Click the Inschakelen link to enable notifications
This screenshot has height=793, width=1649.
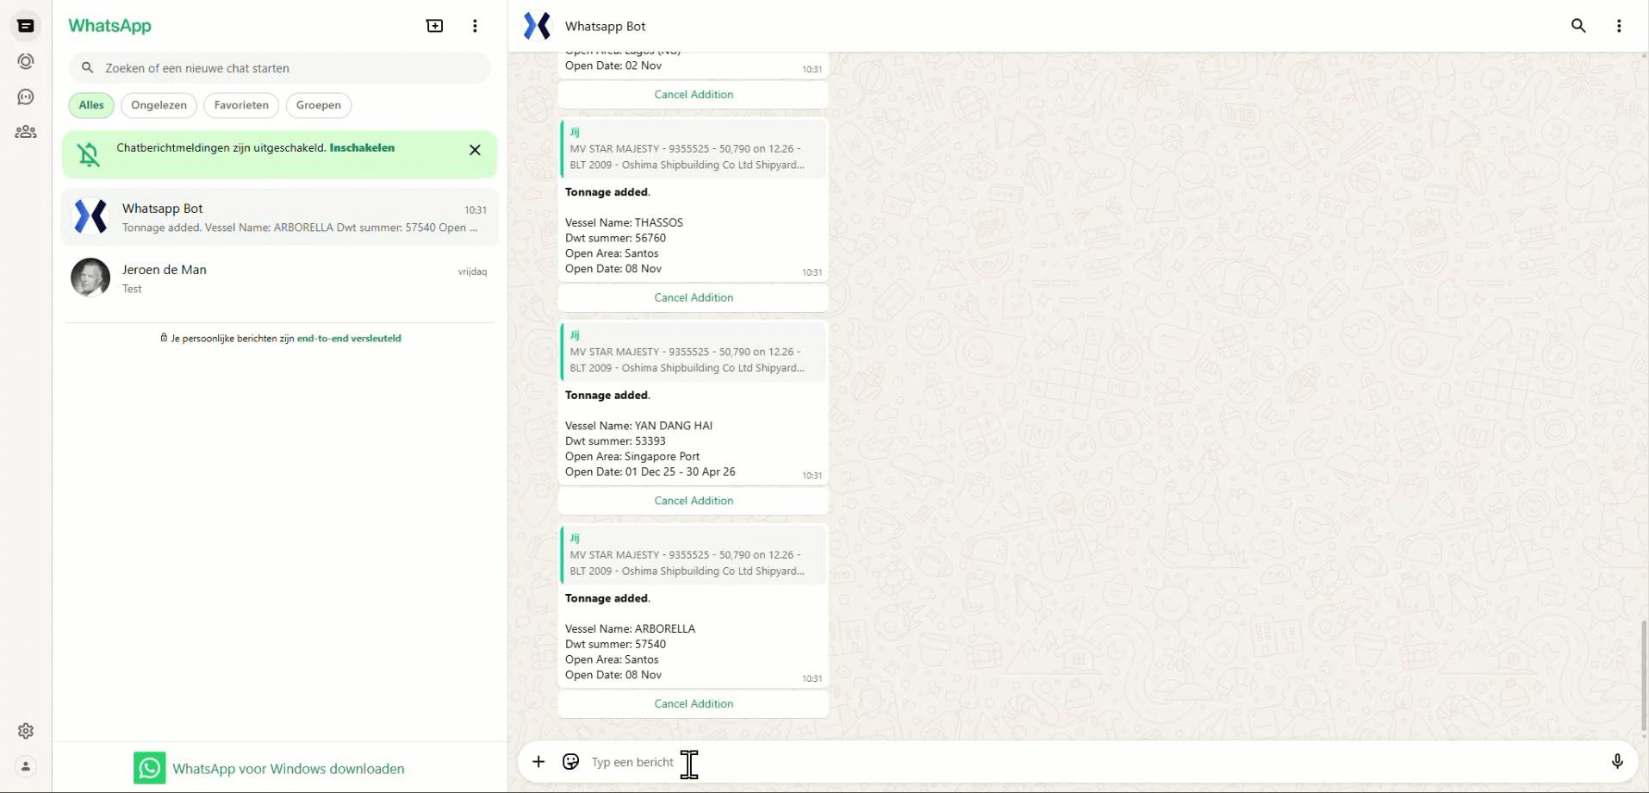(362, 147)
